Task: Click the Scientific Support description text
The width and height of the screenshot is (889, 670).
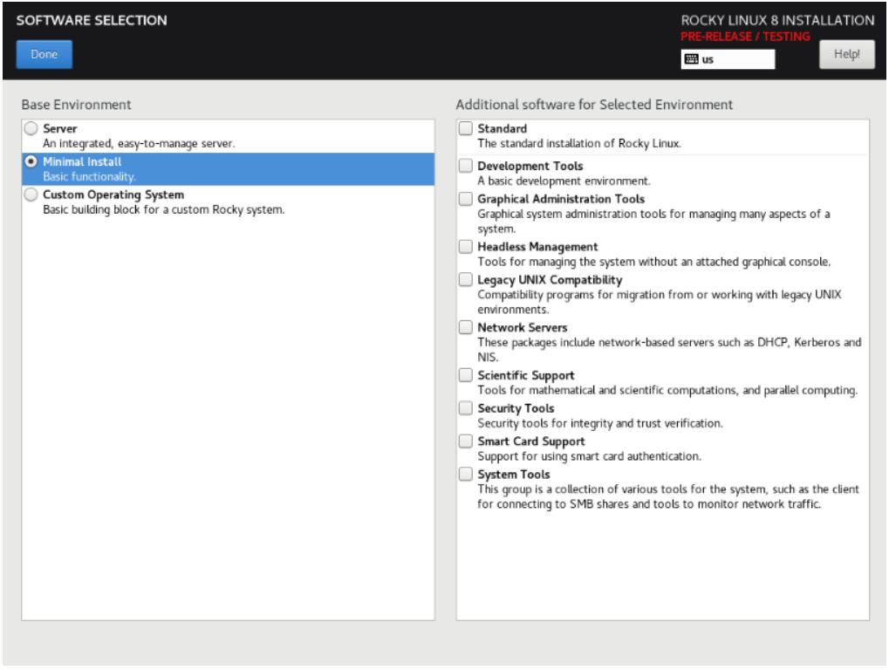Action: 667,391
